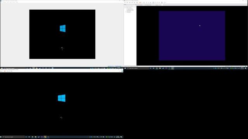
Task: Open Start menu on top-right desktop taskbar
Action: [125, 68]
